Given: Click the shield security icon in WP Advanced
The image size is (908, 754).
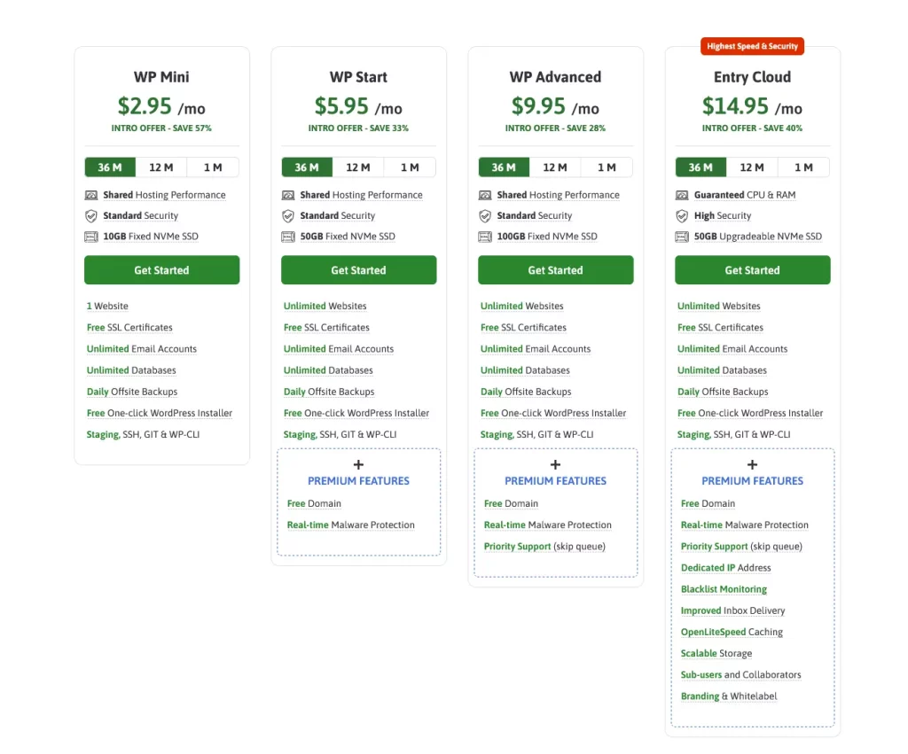Looking at the screenshot, I should [x=485, y=216].
